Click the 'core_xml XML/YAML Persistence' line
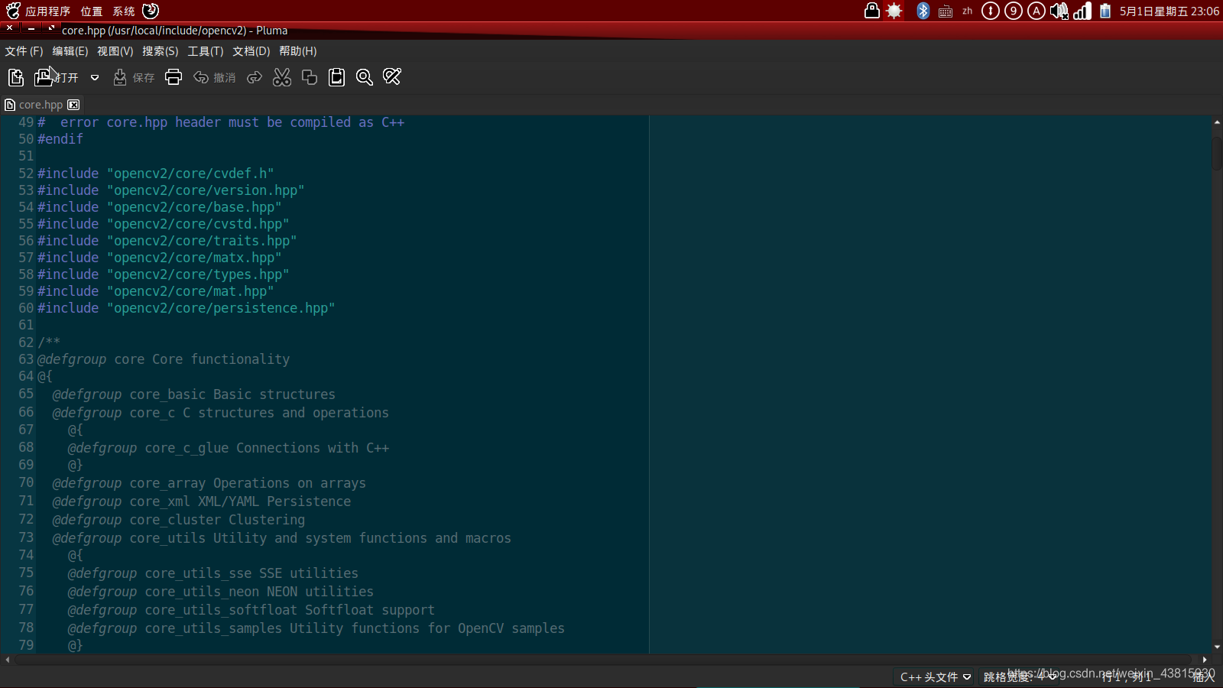The height and width of the screenshot is (688, 1223). pyautogui.click(x=202, y=501)
